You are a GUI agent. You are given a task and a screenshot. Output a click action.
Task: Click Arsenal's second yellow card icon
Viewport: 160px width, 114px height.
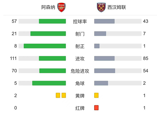coord(64,95)
